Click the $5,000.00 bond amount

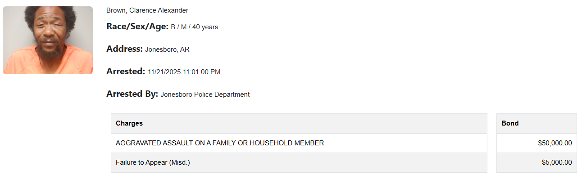(556, 162)
